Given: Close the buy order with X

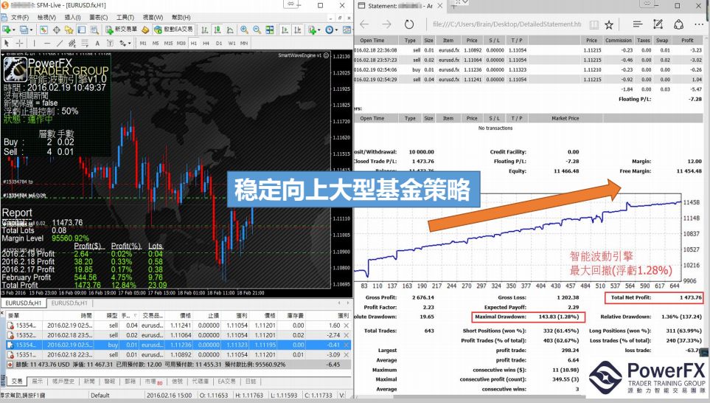Looking at the screenshot, I should tap(347, 344).
